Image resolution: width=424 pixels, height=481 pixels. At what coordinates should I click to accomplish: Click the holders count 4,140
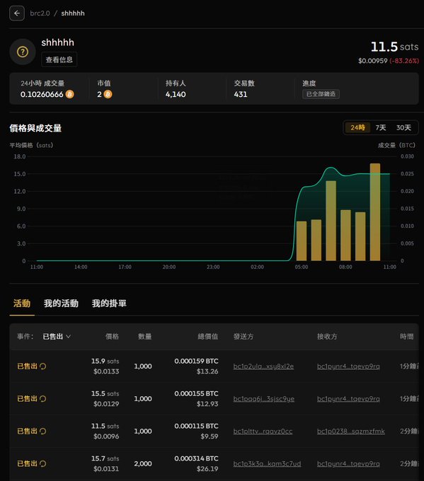coord(176,94)
